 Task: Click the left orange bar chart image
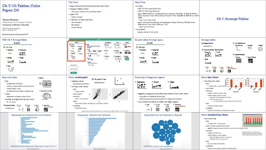click(235, 84)
